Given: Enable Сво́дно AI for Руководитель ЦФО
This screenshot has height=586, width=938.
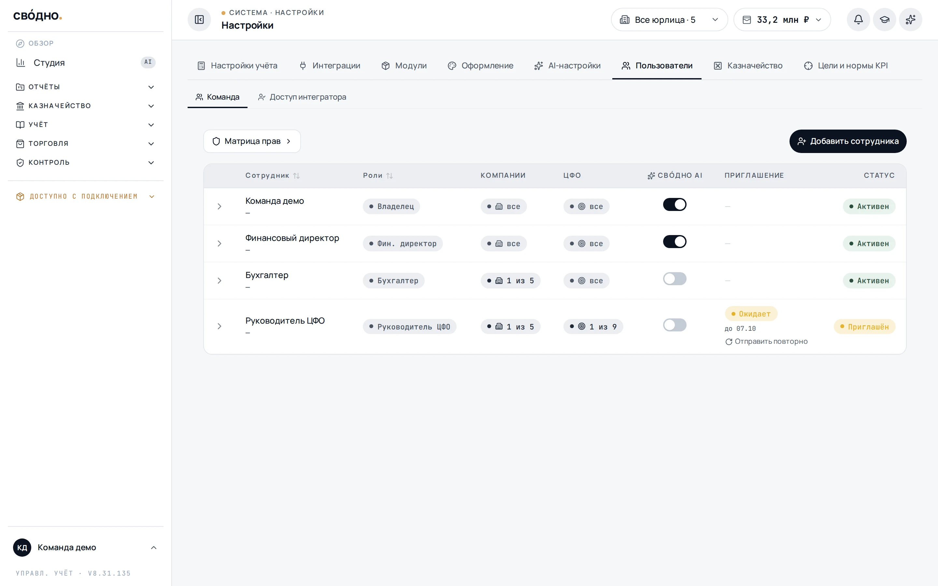Looking at the screenshot, I should coord(675,325).
